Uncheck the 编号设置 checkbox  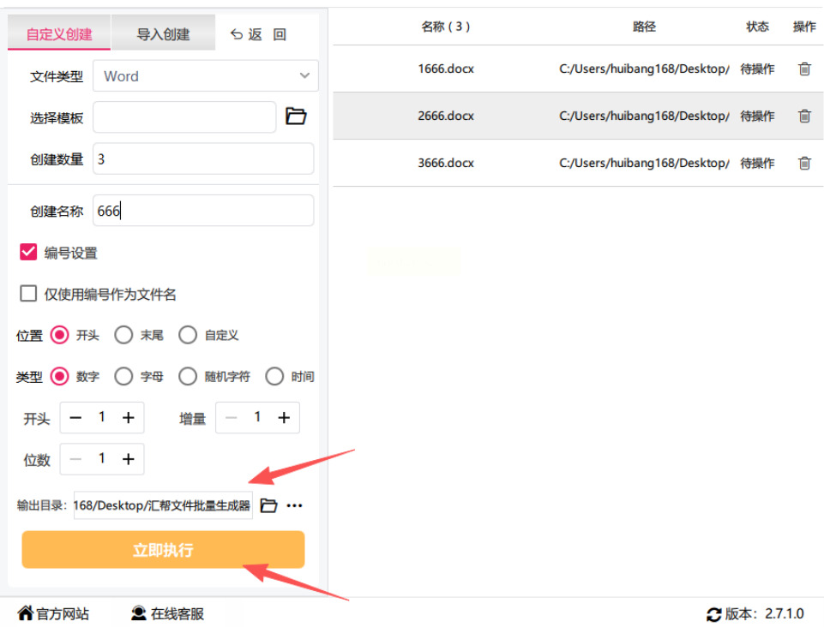(28, 252)
